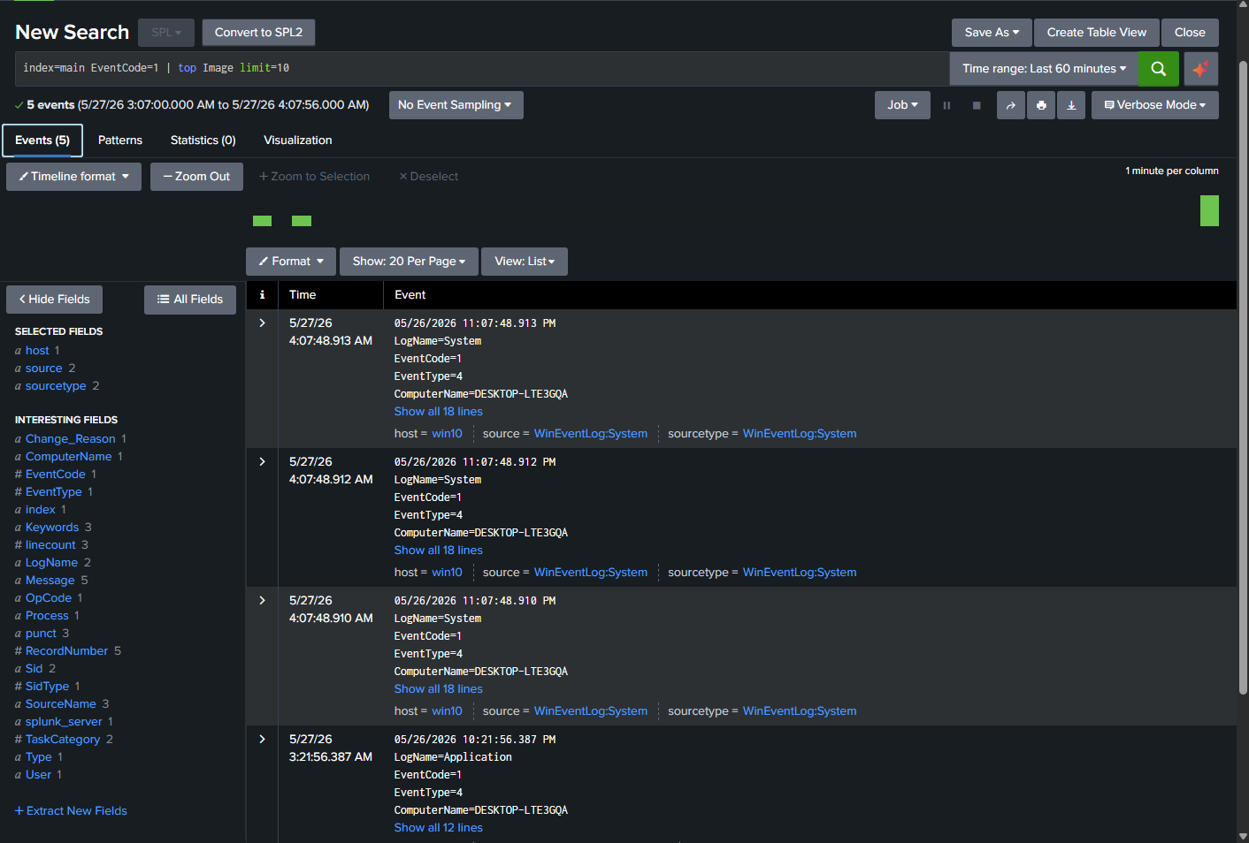
Task: Click the Time column header
Action: point(303,295)
